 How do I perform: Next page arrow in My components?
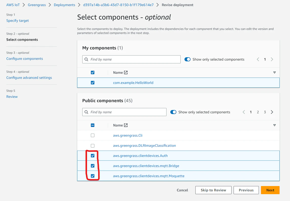coord(272,59)
